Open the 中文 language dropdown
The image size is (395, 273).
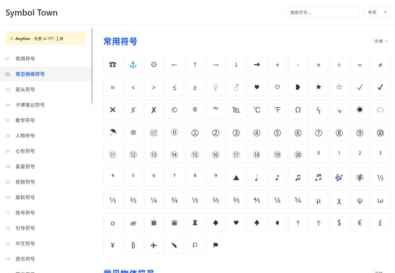(377, 12)
